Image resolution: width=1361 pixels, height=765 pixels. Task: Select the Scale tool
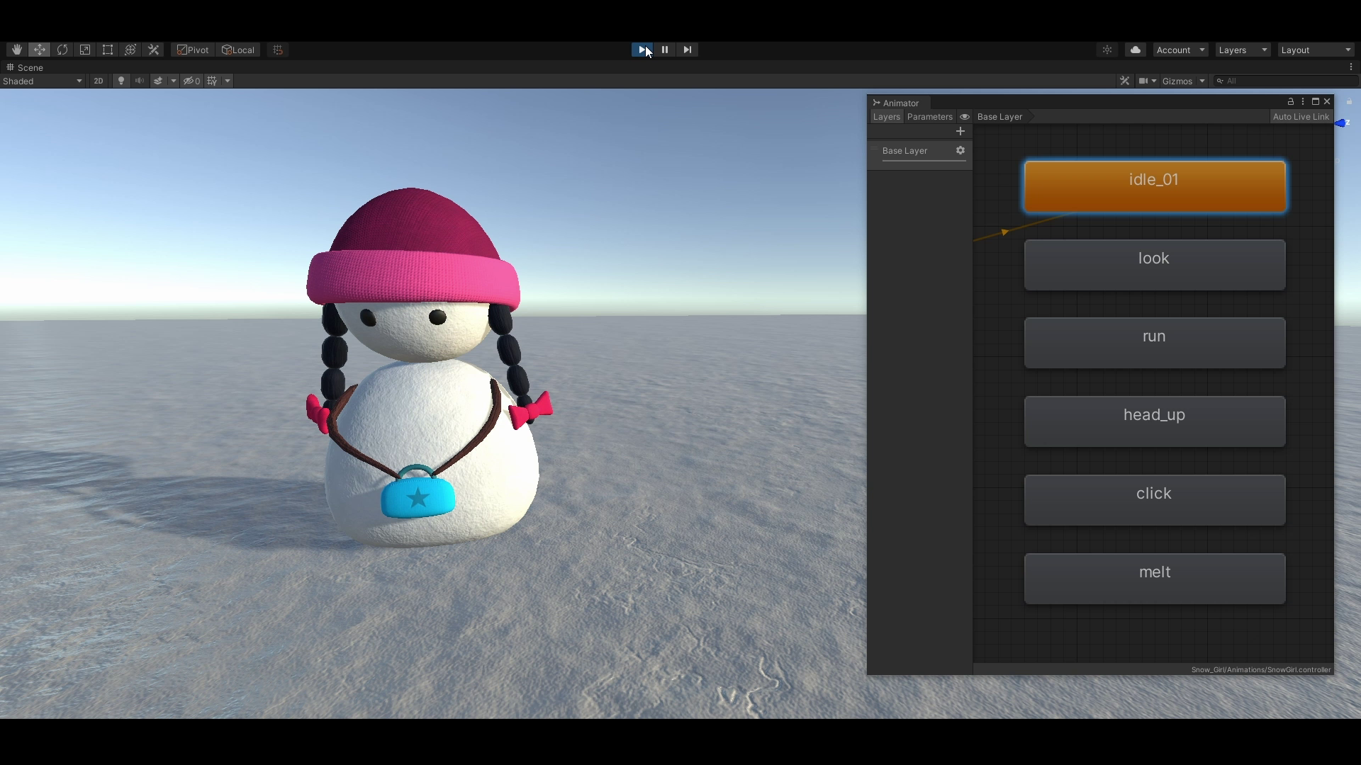coord(85,50)
